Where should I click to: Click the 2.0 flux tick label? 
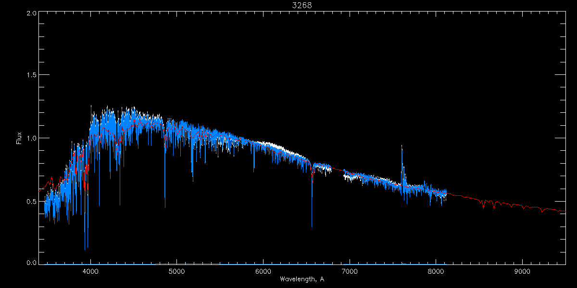(x=30, y=13)
